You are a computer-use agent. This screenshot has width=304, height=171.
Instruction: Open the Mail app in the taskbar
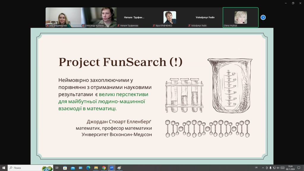(x=73, y=168)
